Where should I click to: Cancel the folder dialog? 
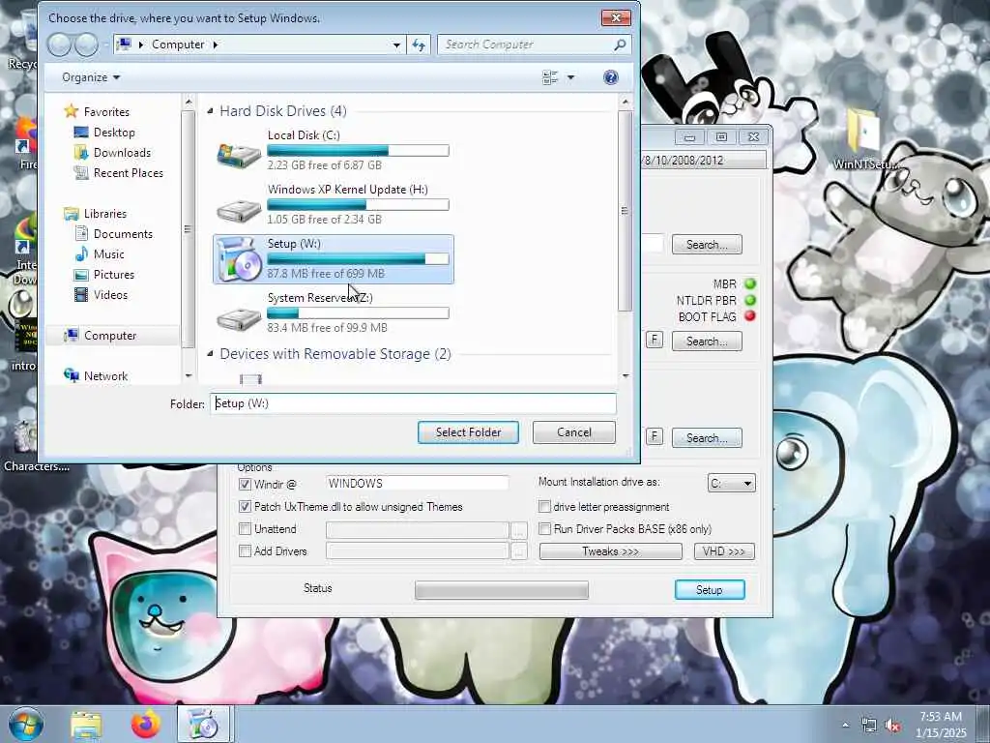[x=574, y=432]
